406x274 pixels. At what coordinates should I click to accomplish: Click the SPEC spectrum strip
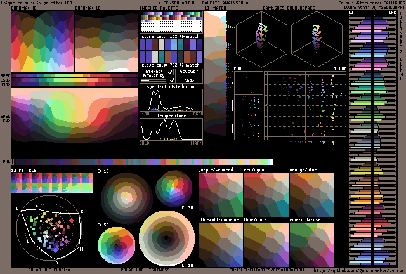[75, 75]
